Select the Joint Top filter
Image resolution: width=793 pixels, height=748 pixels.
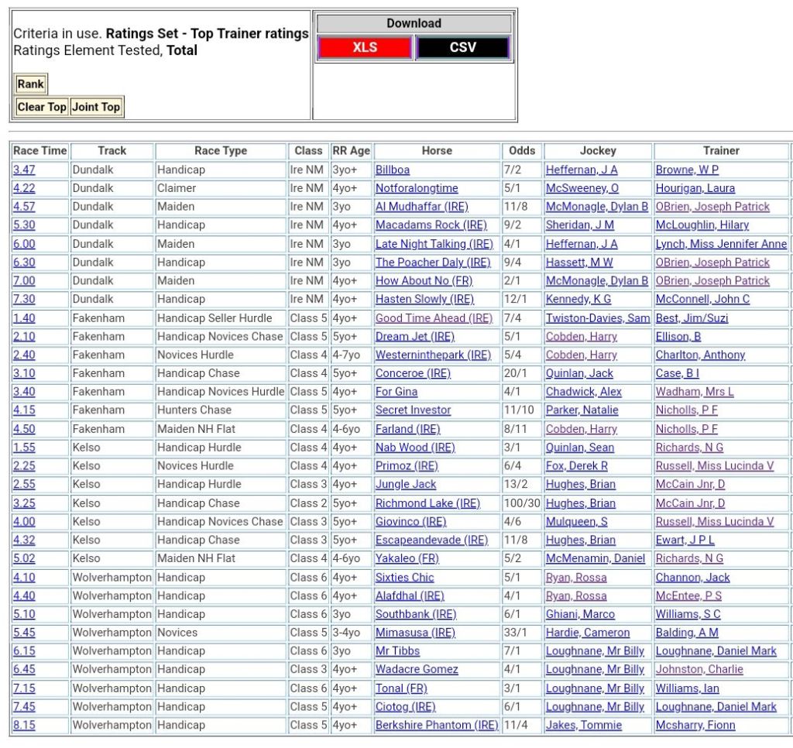[96, 107]
